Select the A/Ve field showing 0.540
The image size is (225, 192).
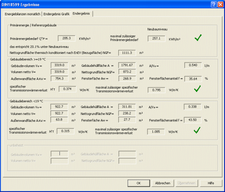pyautogui.click(x=193, y=65)
